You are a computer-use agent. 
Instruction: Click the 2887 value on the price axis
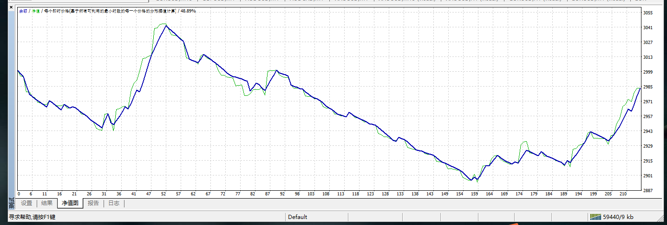click(649, 190)
